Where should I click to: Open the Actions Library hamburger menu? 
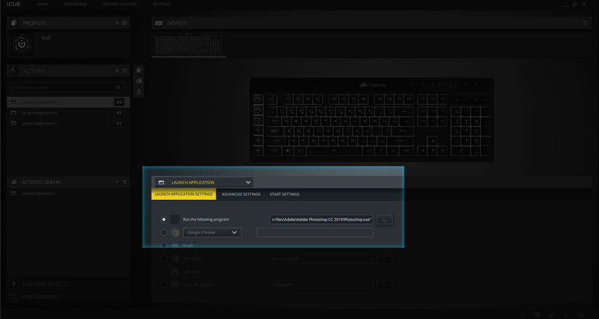125,181
